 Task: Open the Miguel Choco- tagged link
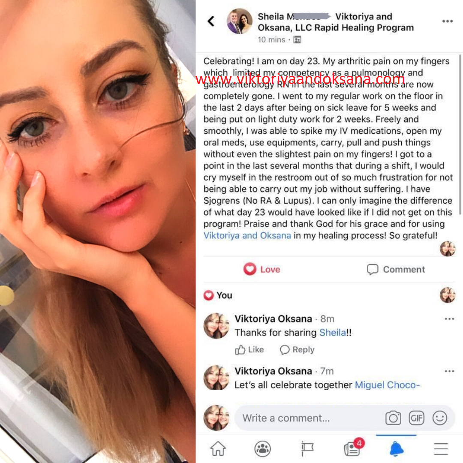click(x=387, y=385)
